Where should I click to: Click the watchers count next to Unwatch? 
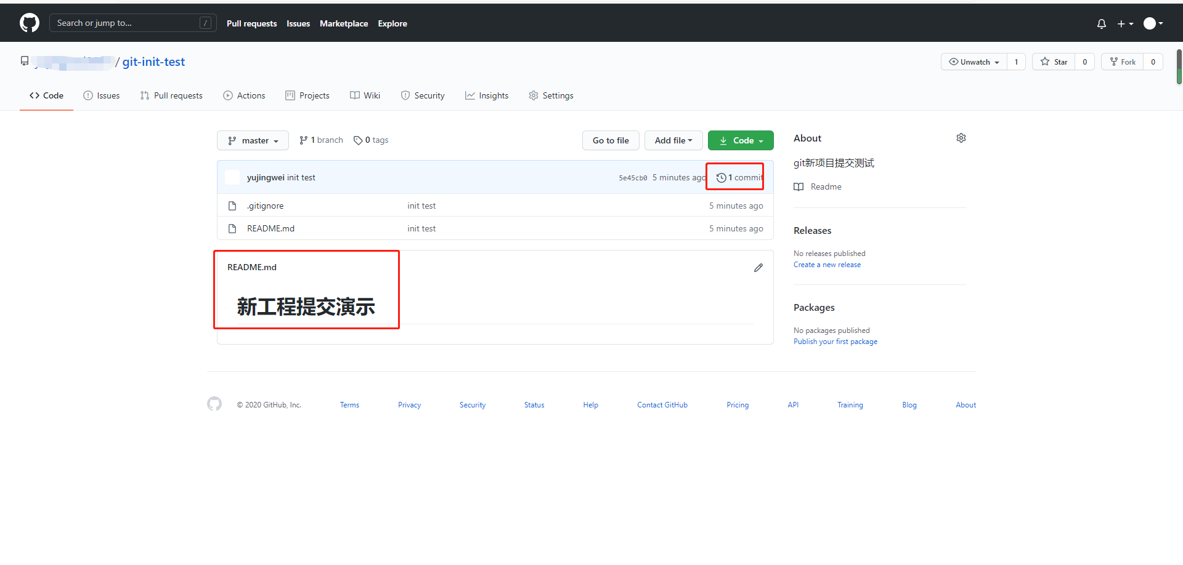[1017, 62]
